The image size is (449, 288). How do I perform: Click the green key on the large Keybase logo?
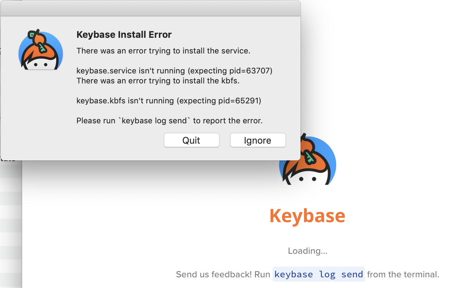click(310, 157)
